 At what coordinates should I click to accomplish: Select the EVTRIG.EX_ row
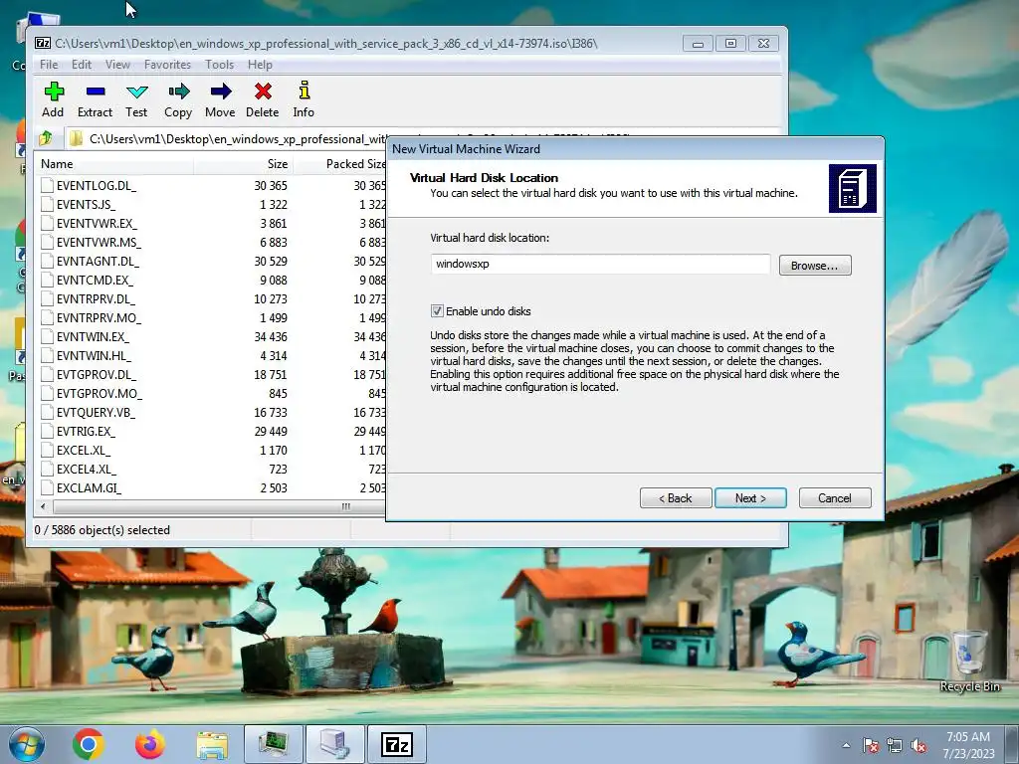[x=211, y=431]
